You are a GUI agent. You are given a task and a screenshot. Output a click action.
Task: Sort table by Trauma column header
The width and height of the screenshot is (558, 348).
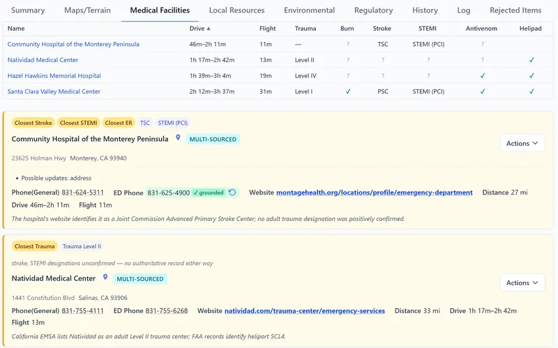(x=306, y=29)
